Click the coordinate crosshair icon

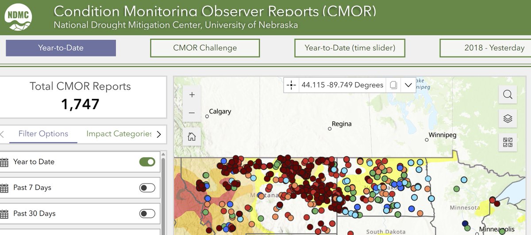coord(291,85)
